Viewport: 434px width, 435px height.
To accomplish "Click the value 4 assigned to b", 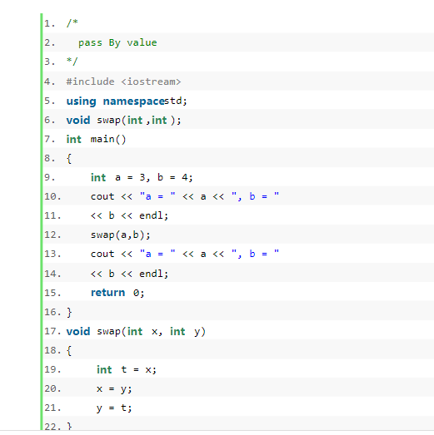I will pyautogui.click(x=185, y=177).
